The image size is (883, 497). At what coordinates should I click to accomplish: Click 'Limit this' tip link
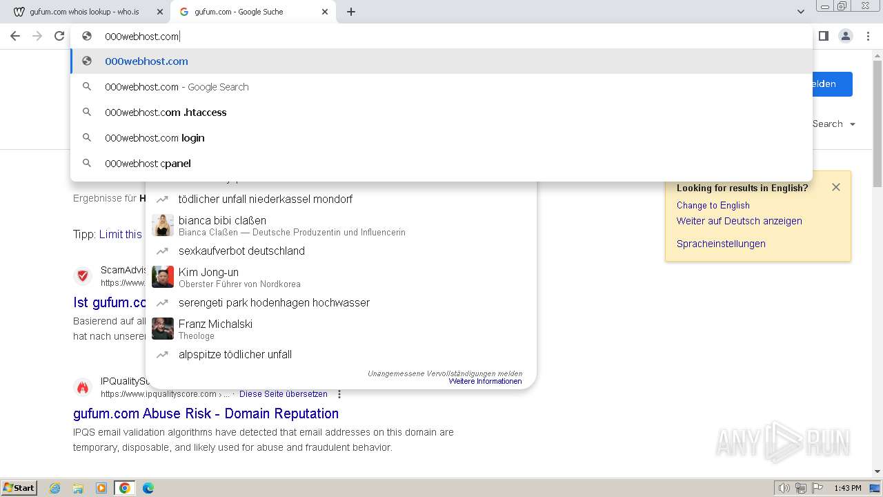tap(120, 235)
